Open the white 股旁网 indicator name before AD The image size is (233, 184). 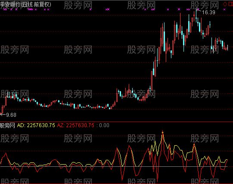coord(7,125)
